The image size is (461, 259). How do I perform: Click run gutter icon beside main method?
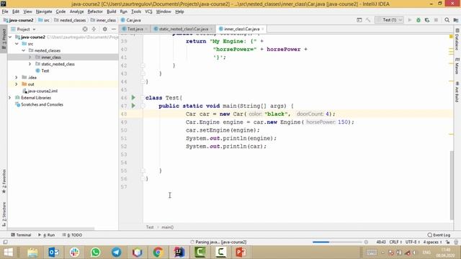133,106
